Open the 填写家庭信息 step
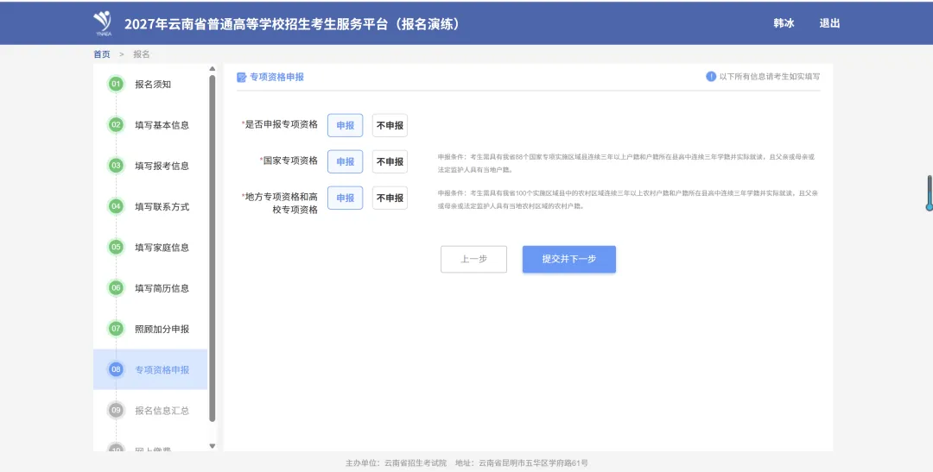The image size is (933, 472). [162, 248]
